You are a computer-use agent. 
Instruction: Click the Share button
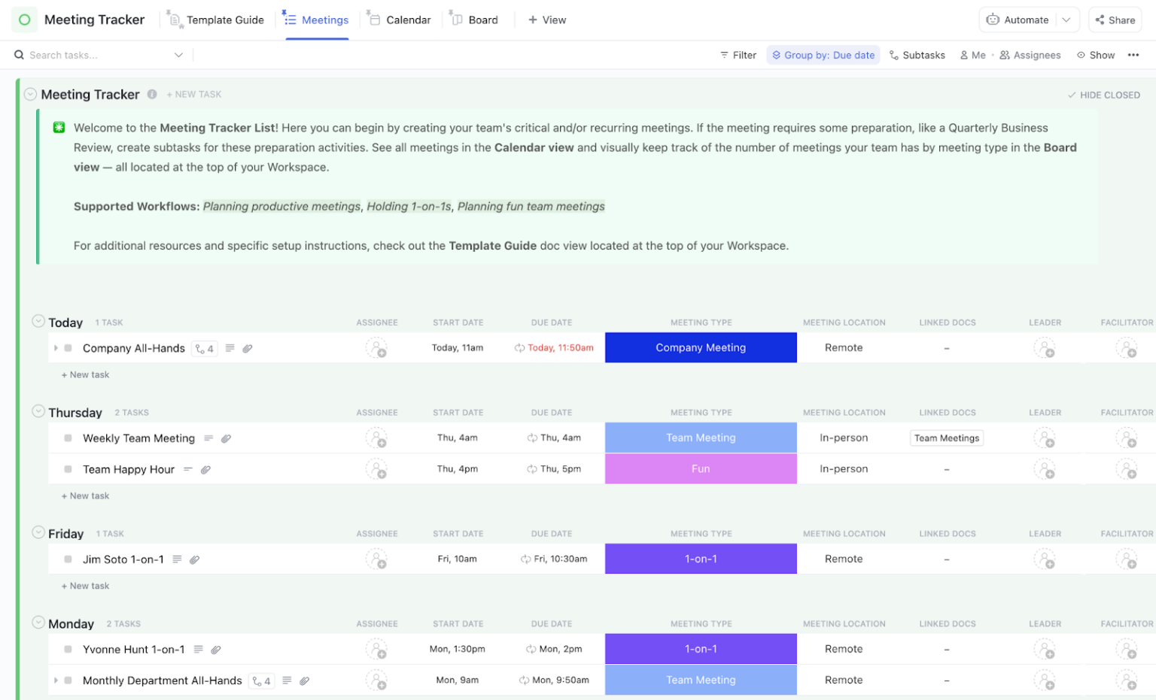point(1115,20)
